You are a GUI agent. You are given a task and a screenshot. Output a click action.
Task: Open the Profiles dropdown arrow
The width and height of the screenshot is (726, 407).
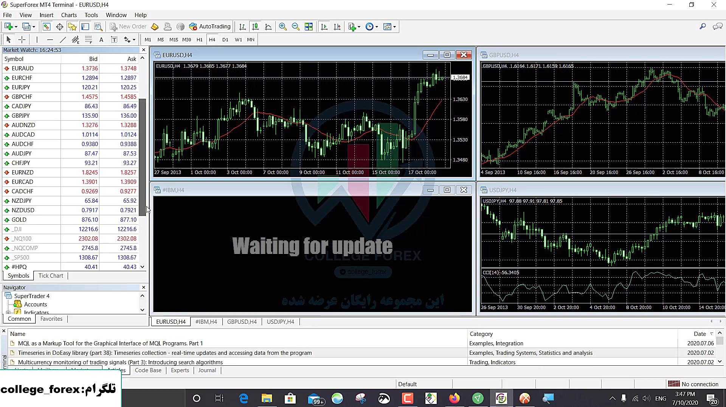34,27
